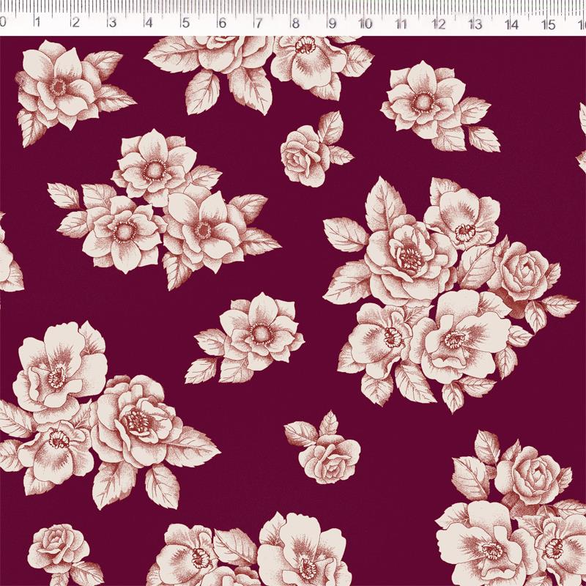Click the number 13 on the ruler
This screenshot has height=586, width=586.
(x=475, y=23)
